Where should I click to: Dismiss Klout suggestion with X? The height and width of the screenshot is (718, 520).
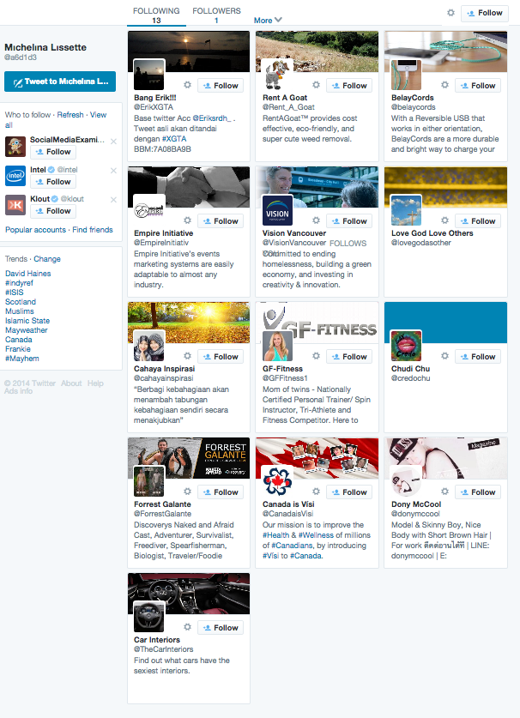point(113,200)
